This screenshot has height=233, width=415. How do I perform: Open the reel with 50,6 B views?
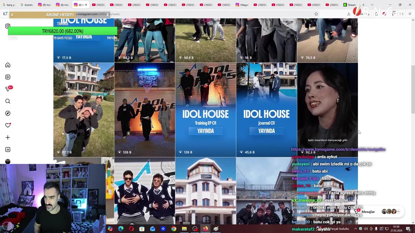[206, 40]
